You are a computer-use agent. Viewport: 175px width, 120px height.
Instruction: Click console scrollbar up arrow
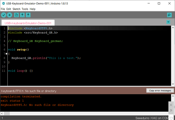pyautogui.click(x=173, y=96)
